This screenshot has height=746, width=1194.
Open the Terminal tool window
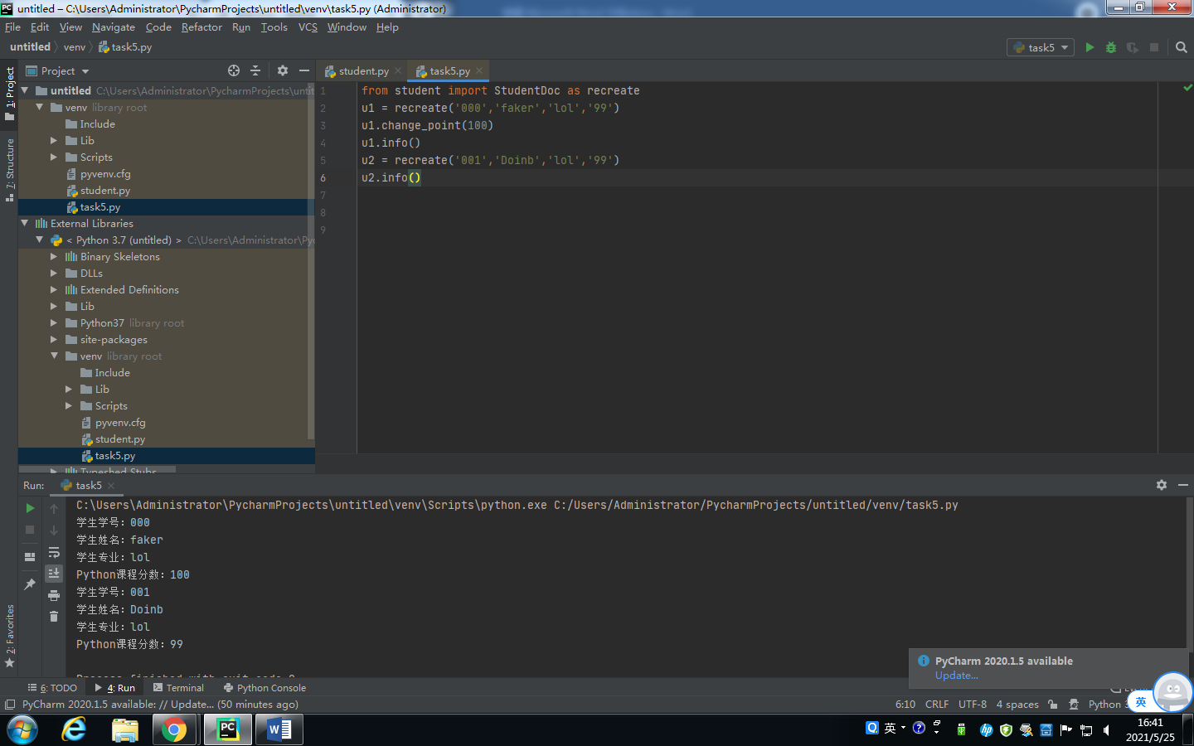pos(178,688)
